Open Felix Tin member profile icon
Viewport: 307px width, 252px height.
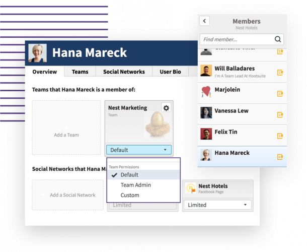(x=280, y=136)
